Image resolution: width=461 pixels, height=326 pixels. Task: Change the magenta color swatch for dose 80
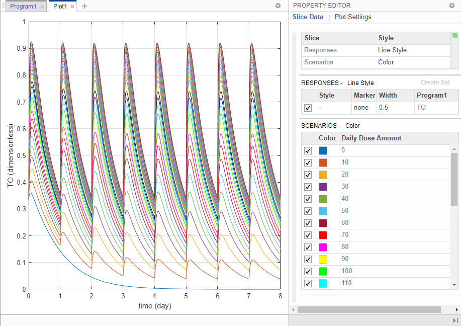pyautogui.click(x=323, y=247)
